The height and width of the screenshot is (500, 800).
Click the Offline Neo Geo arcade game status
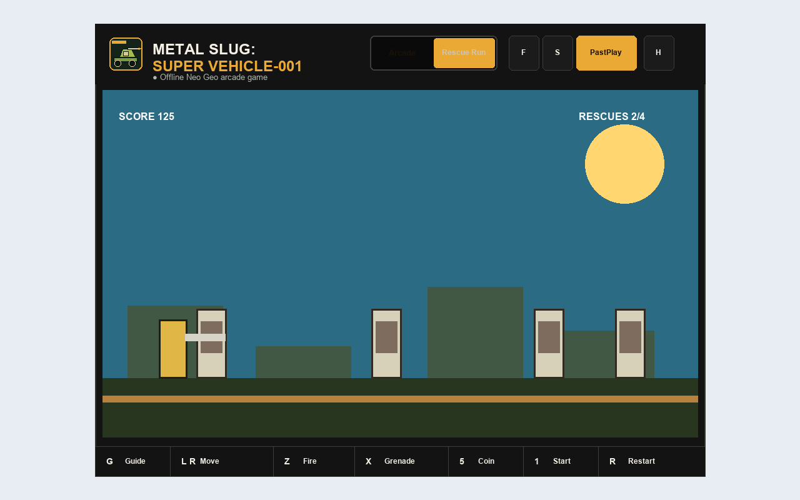point(210,77)
